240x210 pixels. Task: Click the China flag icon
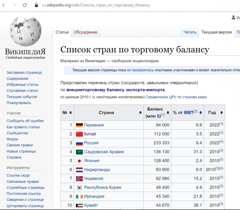click(x=79, y=134)
